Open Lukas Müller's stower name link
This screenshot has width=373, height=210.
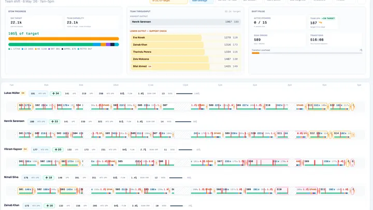12,93
